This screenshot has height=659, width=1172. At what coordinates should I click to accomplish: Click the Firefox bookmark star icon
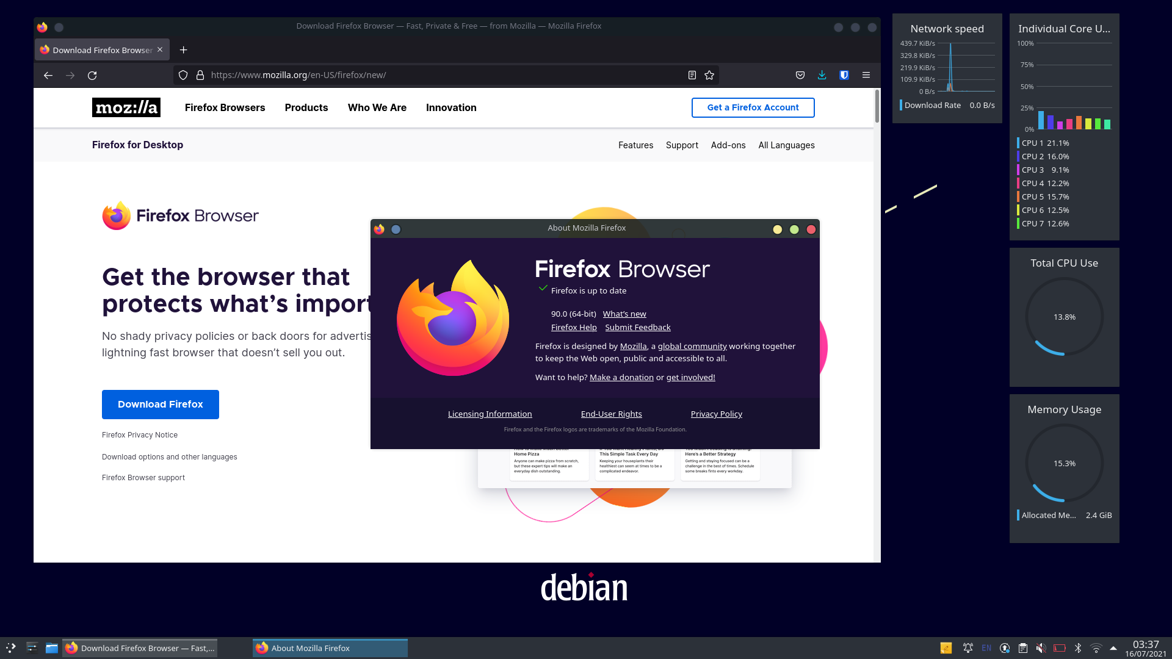(709, 75)
